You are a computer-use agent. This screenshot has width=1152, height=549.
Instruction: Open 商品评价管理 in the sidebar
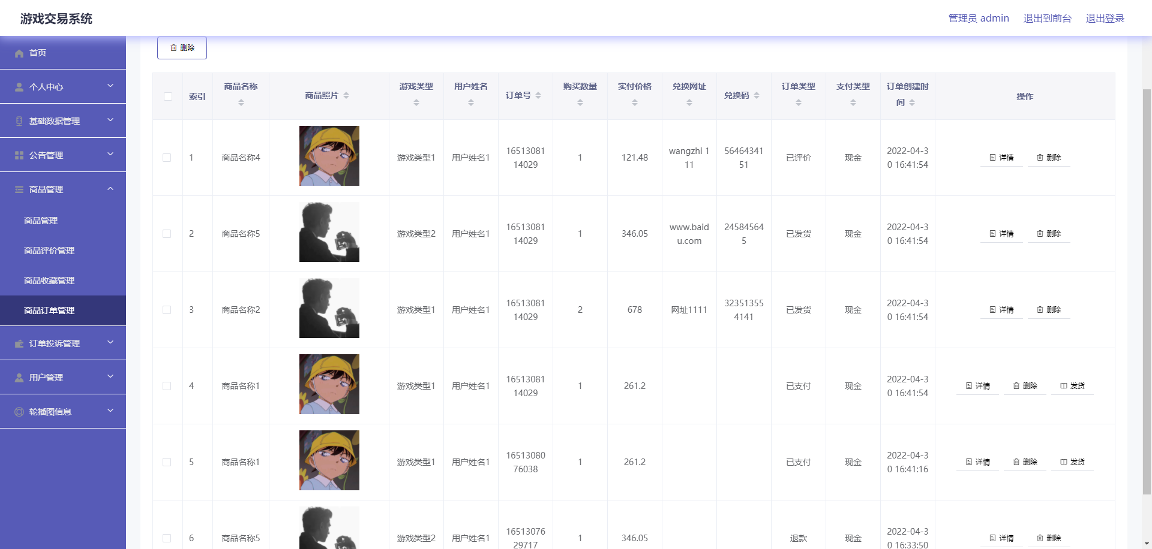[63, 251]
